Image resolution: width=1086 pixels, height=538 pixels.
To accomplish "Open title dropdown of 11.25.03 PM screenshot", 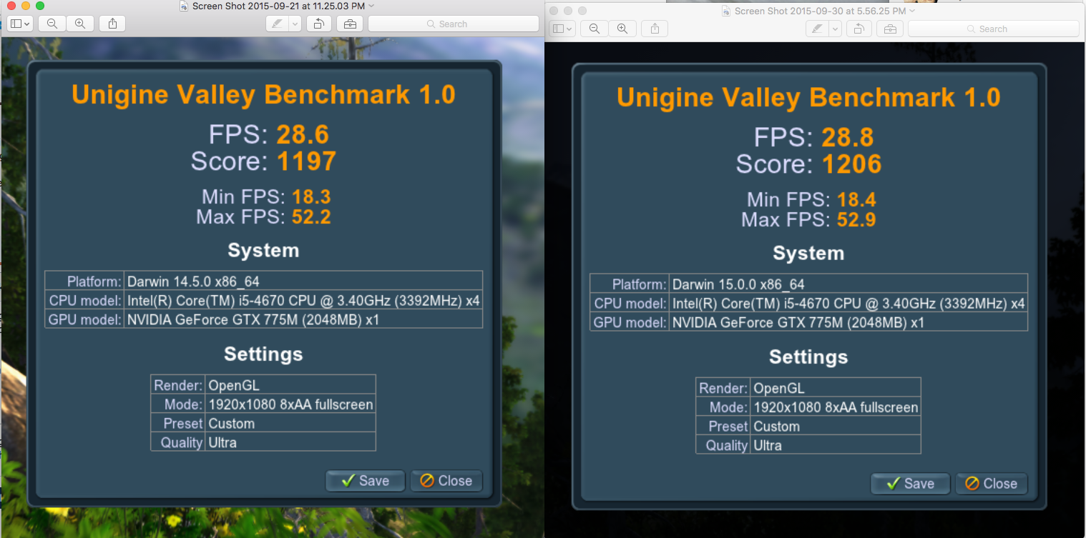I will [x=371, y=6].
